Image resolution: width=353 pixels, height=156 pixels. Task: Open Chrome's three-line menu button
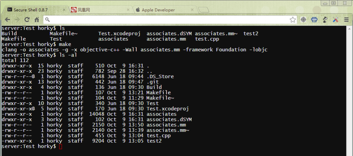point(346,20)
